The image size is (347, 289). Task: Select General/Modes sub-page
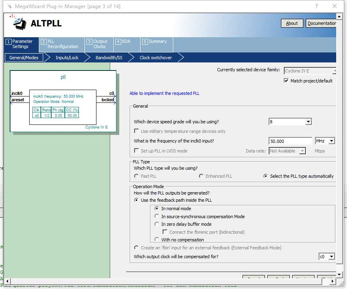pos(24,58)
